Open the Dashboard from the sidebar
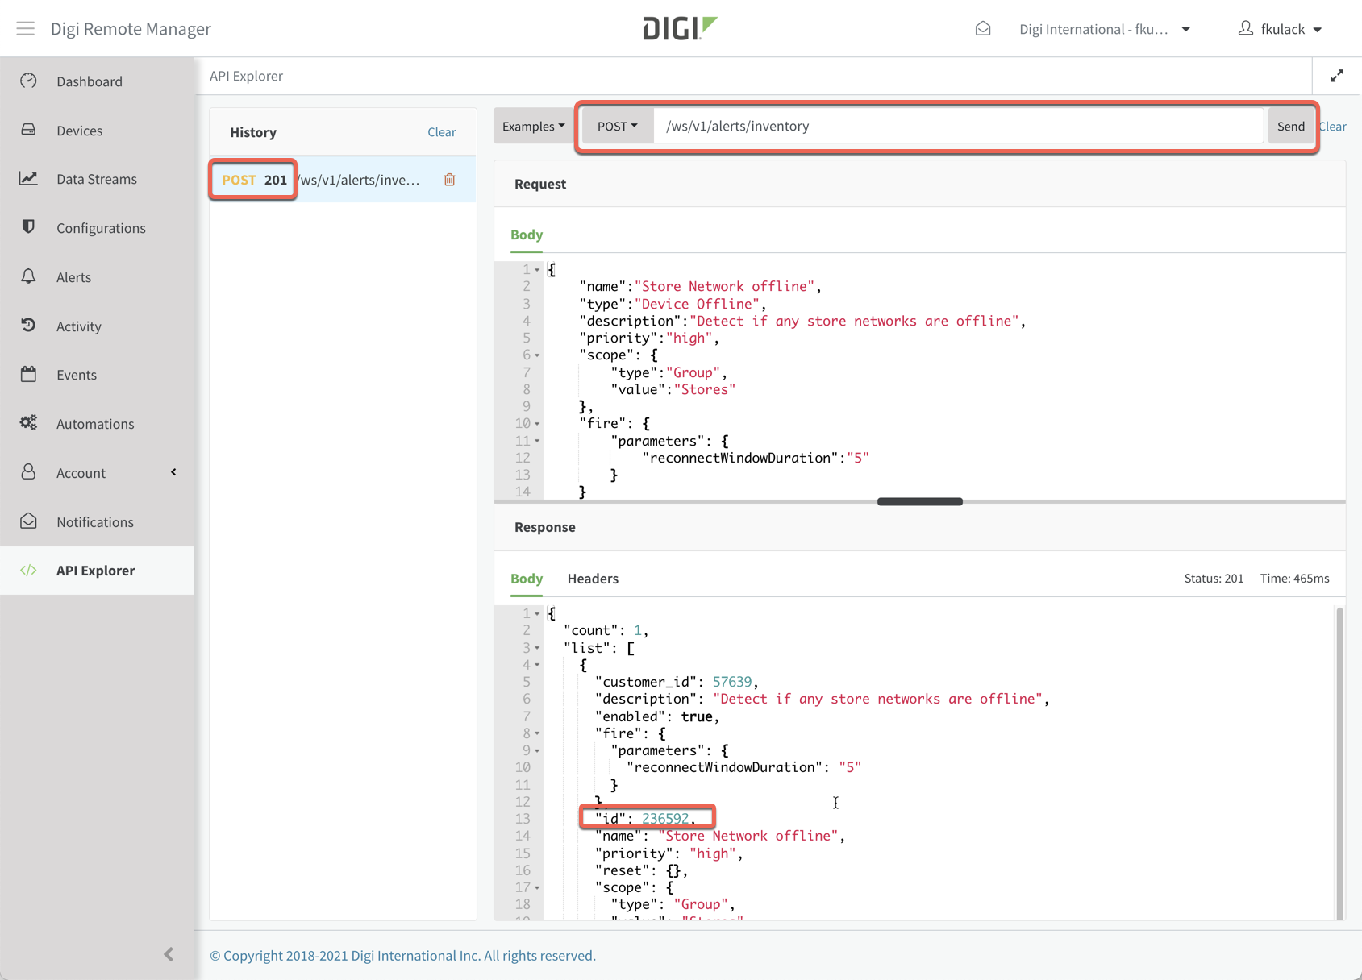1362x980 pixels. (89, 81)
